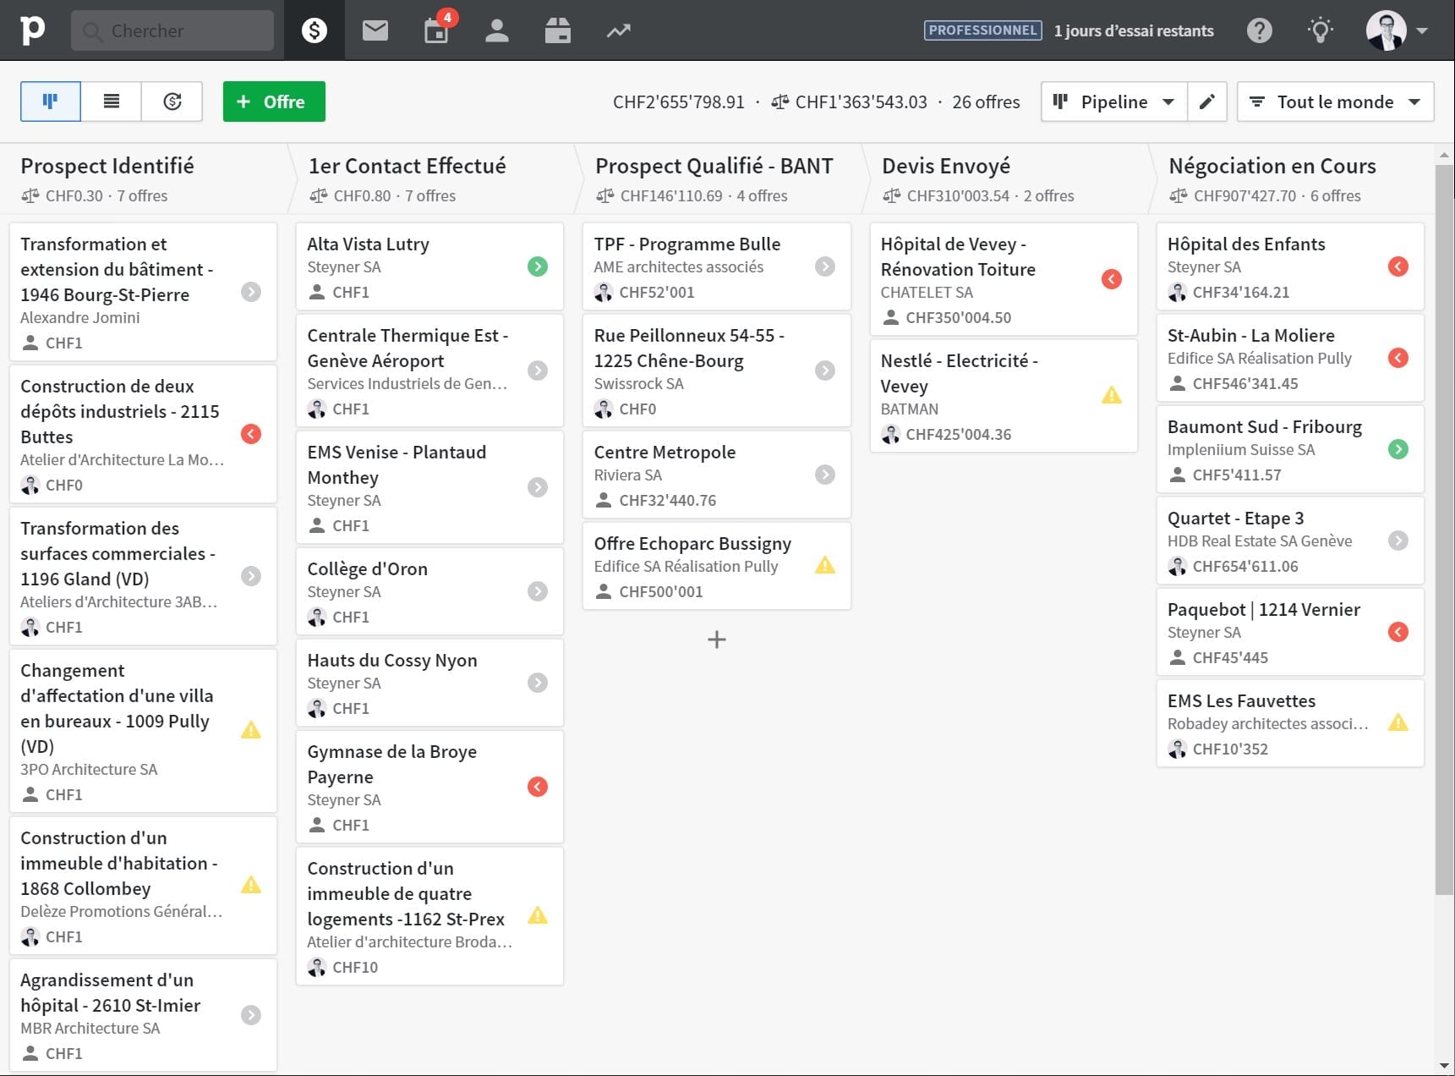This screenshot has height=1076, width=1455.
Task: Click warning icon on Construction 1868 Collombey card
Action: pos(251,885)
